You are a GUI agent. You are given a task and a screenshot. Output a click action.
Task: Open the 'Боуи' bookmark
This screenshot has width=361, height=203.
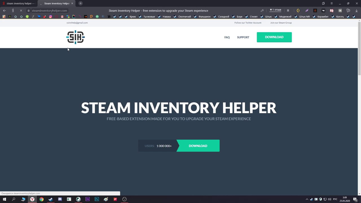coord(237,17)
